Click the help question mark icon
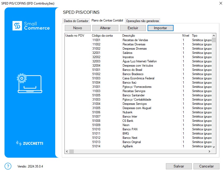This screenshot has height=172, width=224. click(x=8, y=166)
